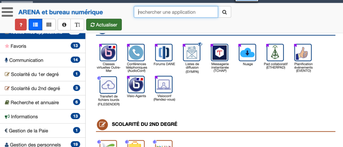Open the Nuage cloud application
This screenshot has height=147, width=343.
pos(247,53)
